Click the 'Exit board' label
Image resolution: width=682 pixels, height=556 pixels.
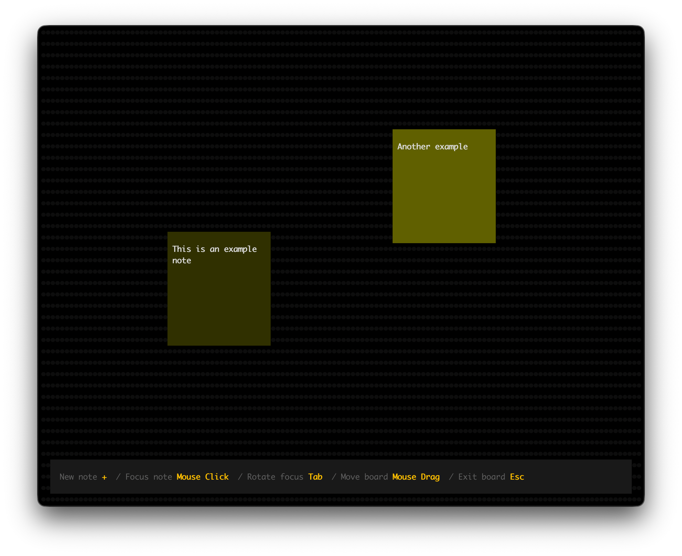click(482, 477)
